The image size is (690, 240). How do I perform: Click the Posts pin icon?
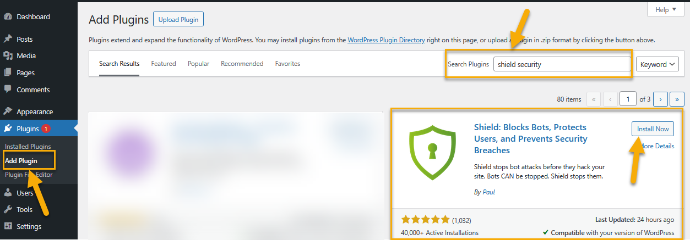pos(8,40)
